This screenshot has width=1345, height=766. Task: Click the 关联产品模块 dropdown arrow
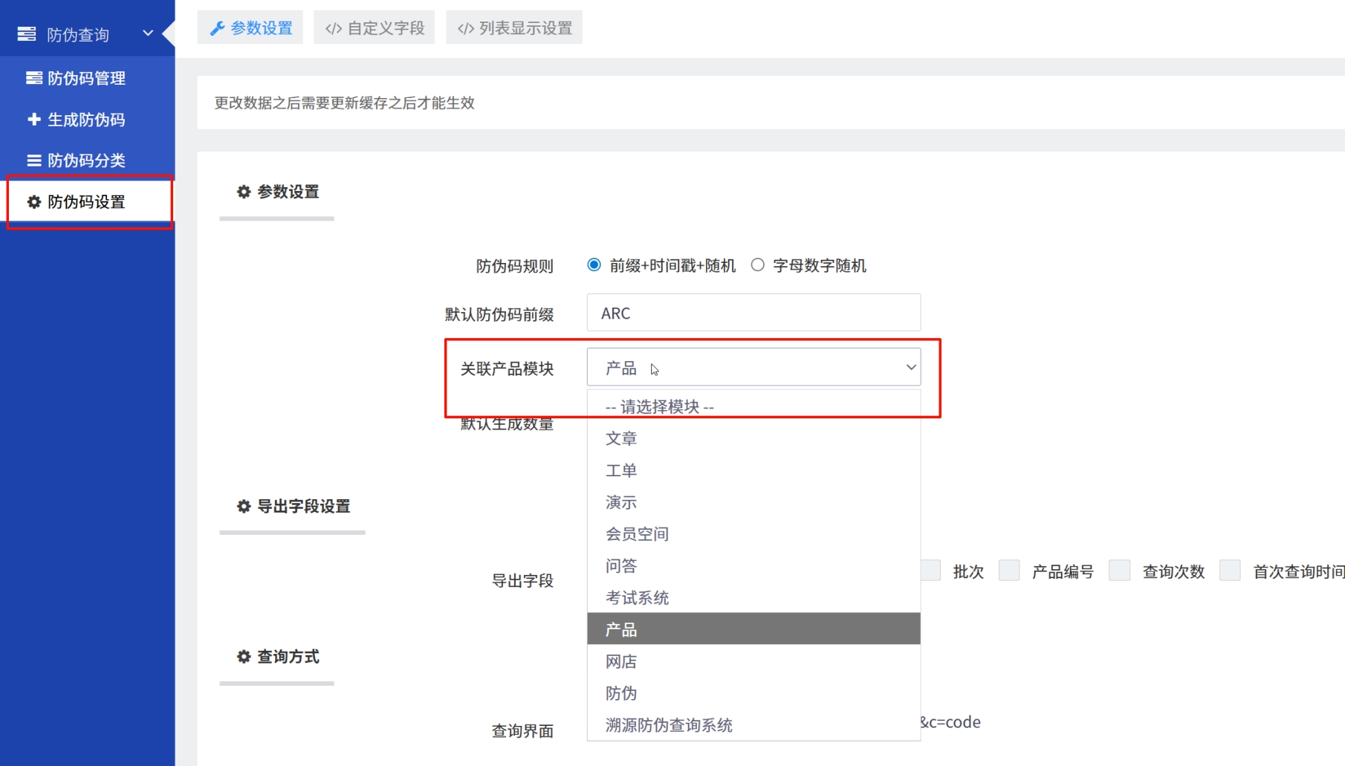910,367
